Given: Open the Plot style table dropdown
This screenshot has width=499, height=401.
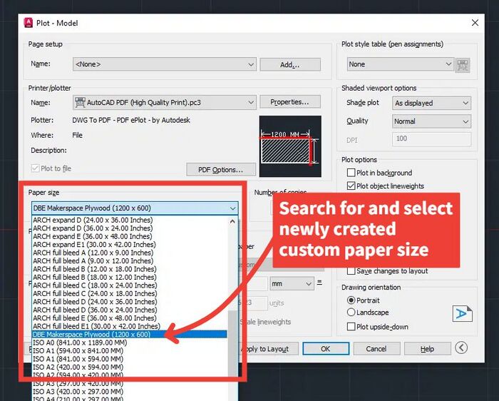Looking at the screenshot, I should (401, 64).
